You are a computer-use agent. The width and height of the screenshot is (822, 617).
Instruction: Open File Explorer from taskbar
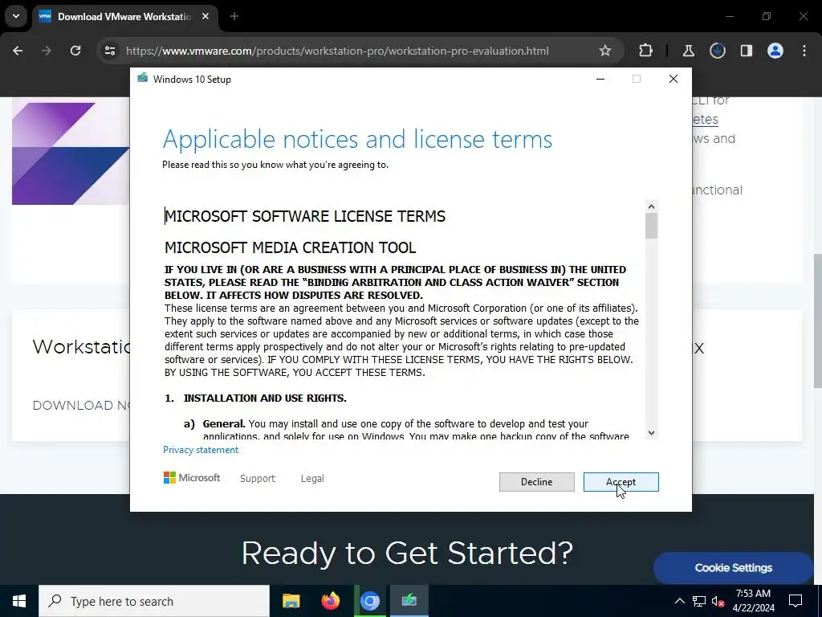(x=291, y=601)
